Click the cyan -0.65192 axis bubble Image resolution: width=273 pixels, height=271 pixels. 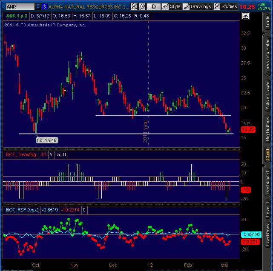251,234
